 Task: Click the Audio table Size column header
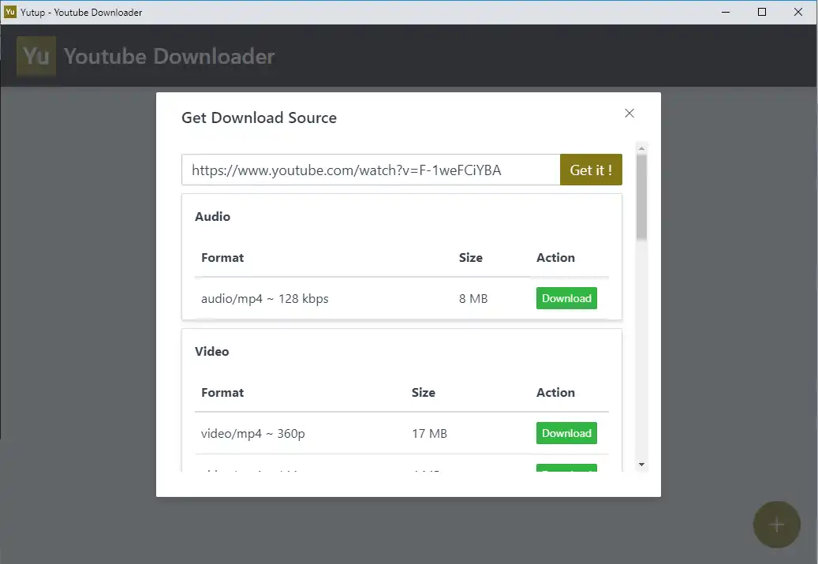(471, 258)
